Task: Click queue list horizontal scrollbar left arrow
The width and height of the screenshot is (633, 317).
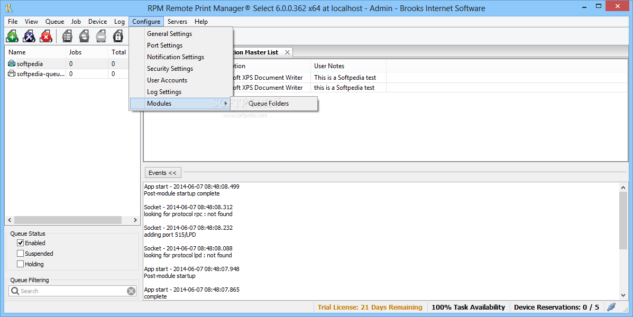Action: [x=10, y=220]
